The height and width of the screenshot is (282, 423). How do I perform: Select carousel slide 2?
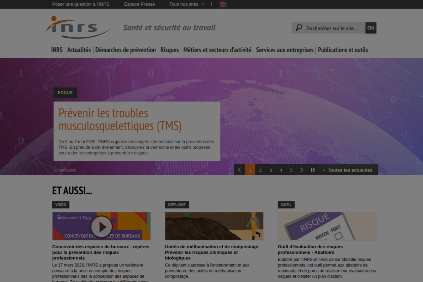(x=260, y=170)
